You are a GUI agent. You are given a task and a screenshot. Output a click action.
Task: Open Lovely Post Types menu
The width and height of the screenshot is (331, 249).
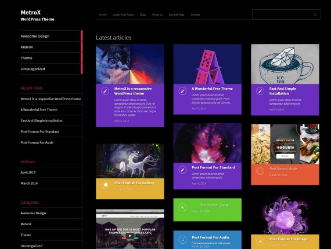(x=123, y=14)
